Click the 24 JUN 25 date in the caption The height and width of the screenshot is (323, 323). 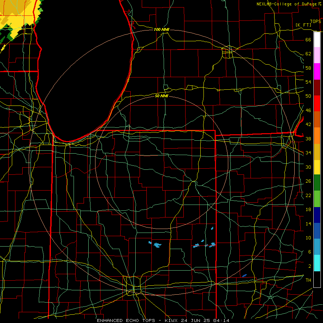point(196,320)
